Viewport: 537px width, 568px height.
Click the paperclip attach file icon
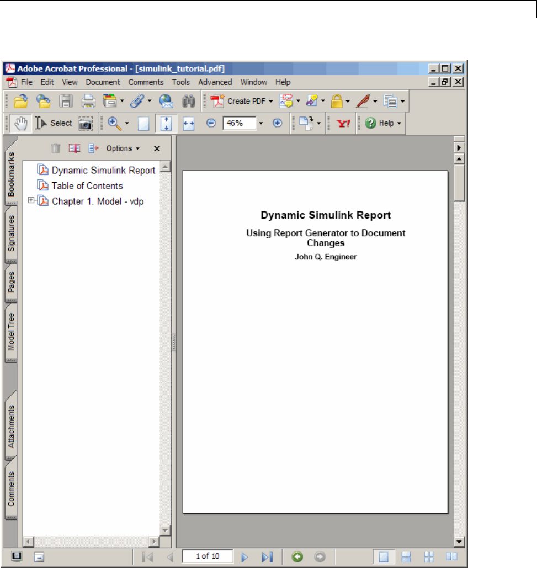137,101
